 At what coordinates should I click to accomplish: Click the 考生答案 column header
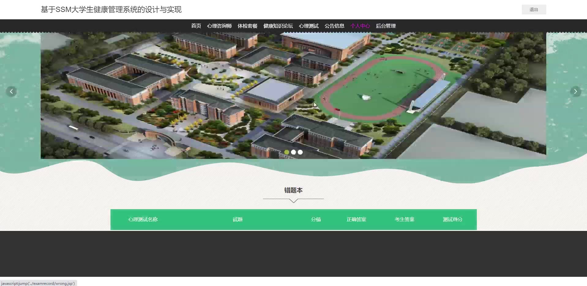[404, 219]
